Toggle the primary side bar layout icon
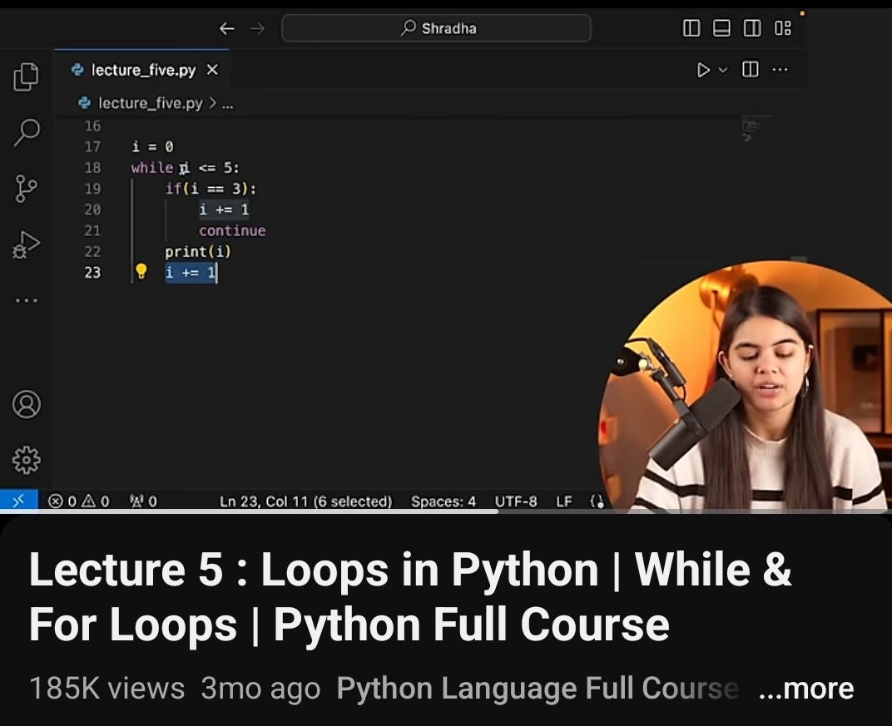 (691, 27)
